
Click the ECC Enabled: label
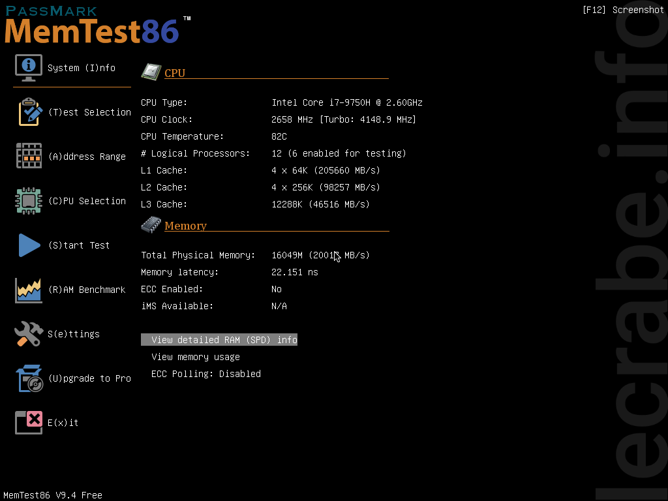(172, 289)
